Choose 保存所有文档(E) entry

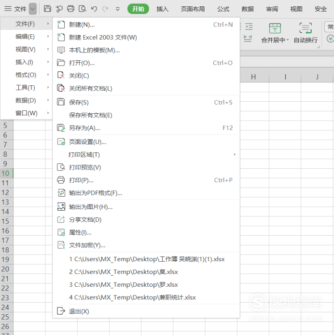[x=146, y=115]
